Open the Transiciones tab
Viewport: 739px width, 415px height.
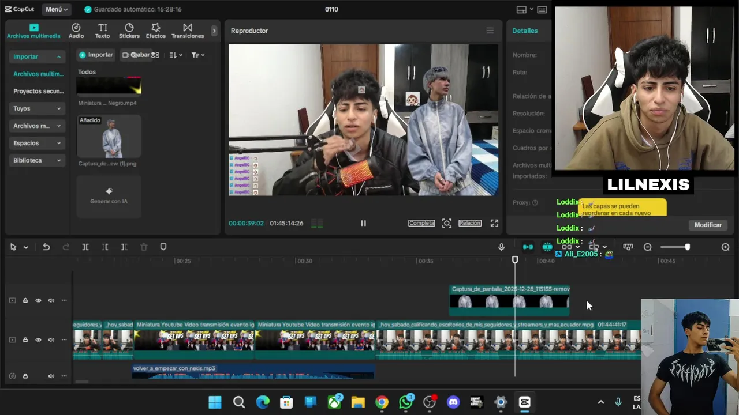(x=188, y=31)
